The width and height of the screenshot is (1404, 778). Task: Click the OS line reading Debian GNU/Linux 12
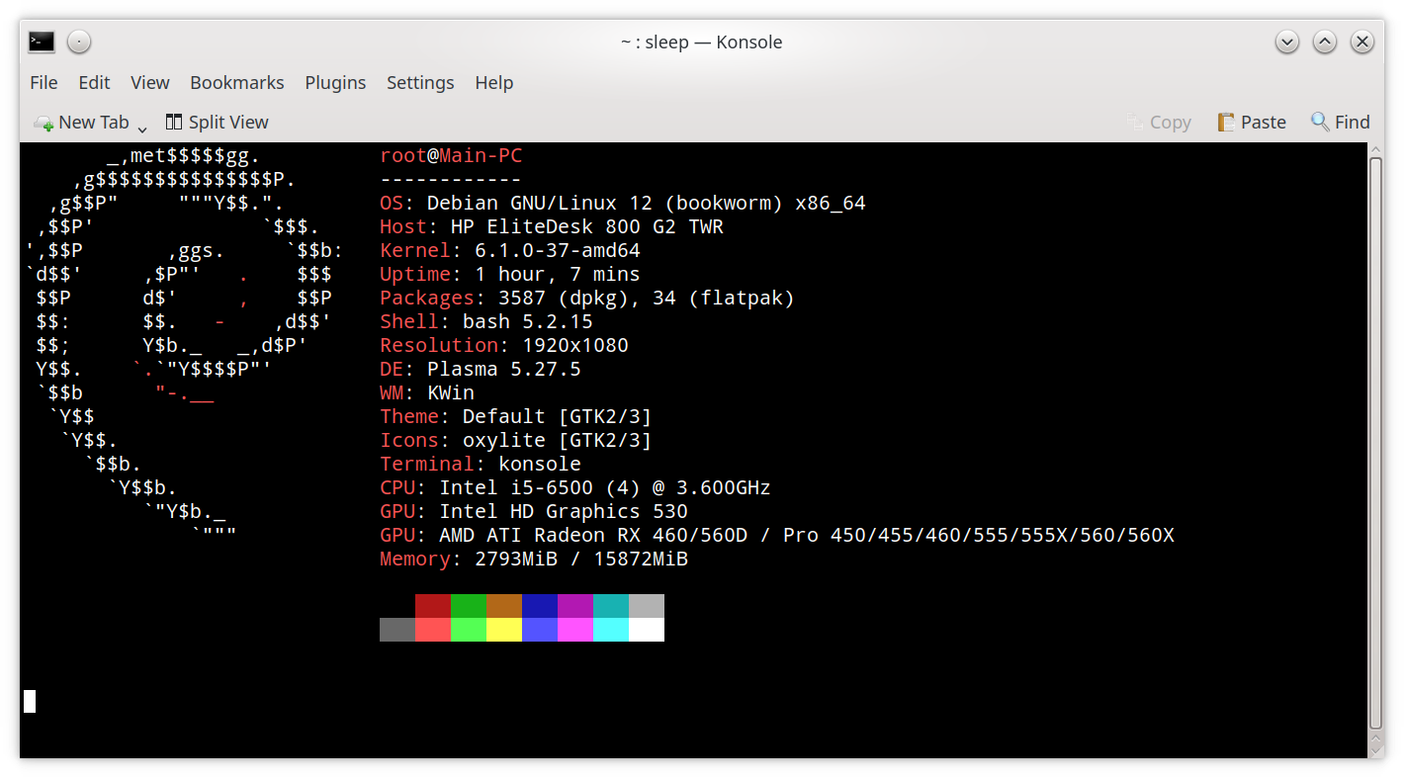[x=623, y=203]
